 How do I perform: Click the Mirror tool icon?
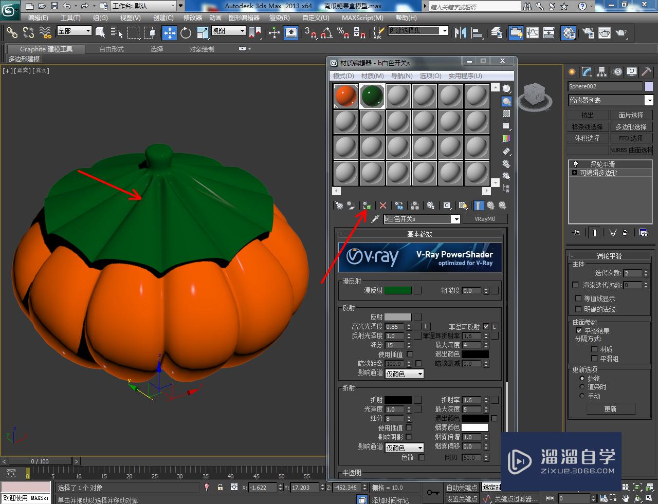point(461,33)
